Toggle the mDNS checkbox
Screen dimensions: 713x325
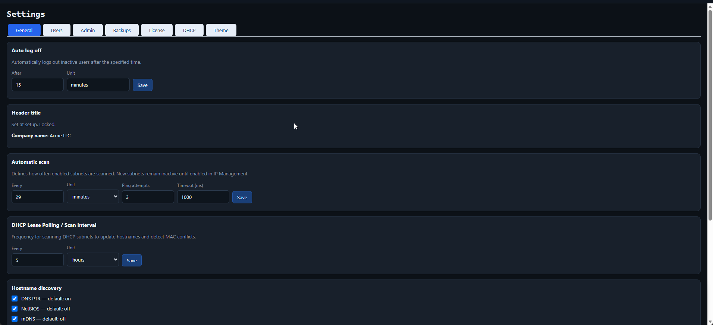(x=15, y=319)
